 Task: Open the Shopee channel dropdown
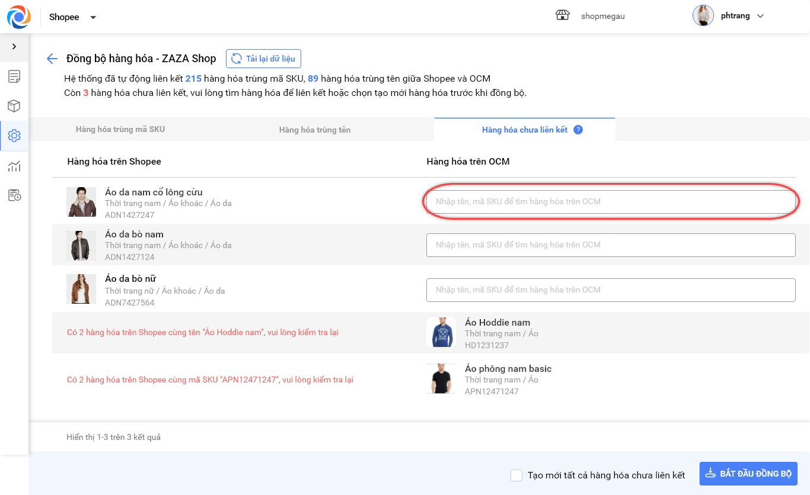pyautogui.click(x=72, y=17)
